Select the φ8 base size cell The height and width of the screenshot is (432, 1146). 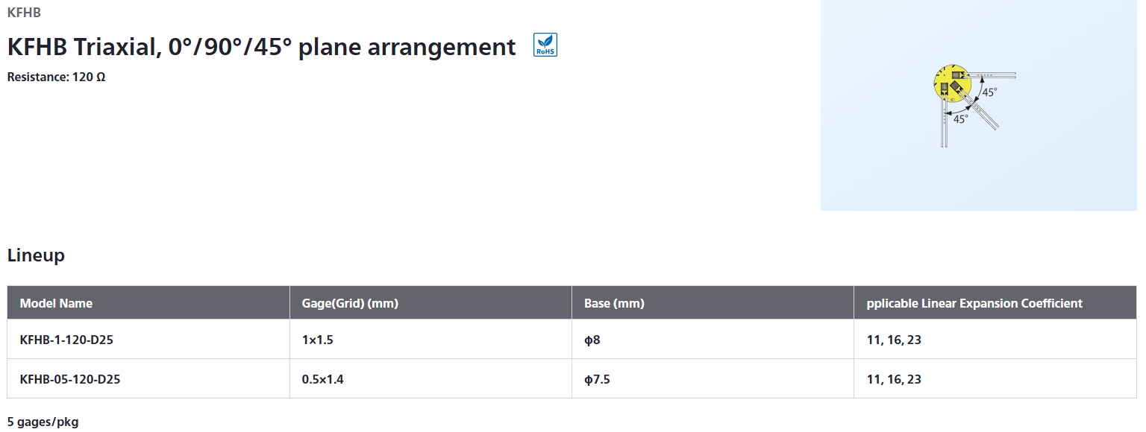click(592, 340)
